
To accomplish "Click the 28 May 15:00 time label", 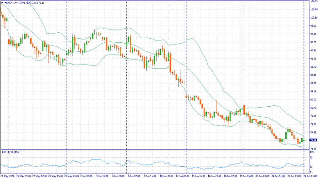I will pyautogui.click(x=56, y=176).
